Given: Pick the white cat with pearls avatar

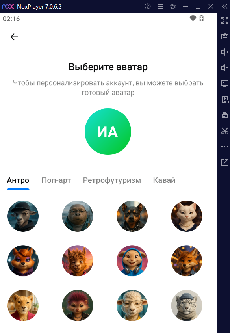Looking at the screenshot, I should (187, 216).
